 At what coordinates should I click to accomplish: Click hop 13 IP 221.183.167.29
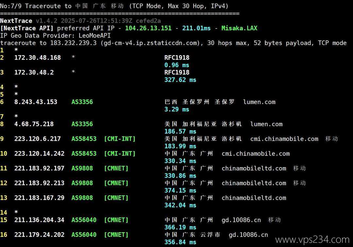click(x=39, y=198)
